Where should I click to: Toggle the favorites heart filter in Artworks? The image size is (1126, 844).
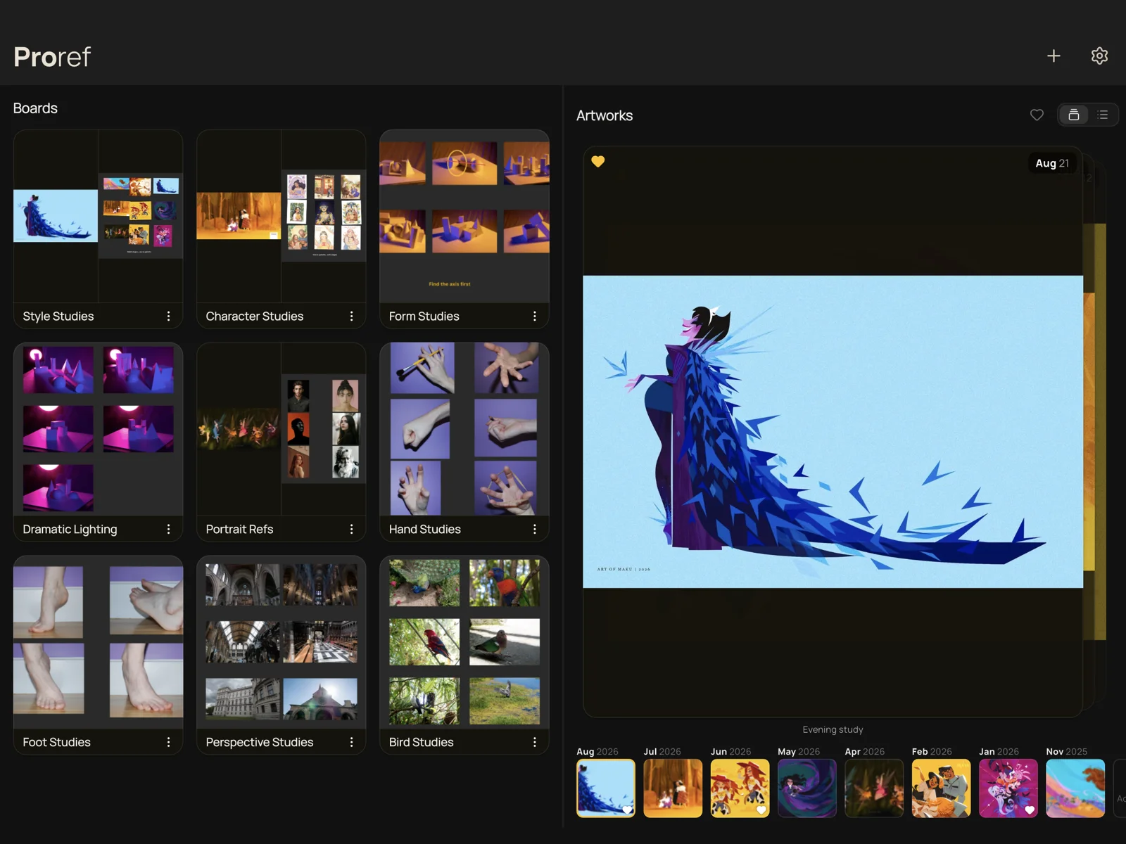point(1037,115)
